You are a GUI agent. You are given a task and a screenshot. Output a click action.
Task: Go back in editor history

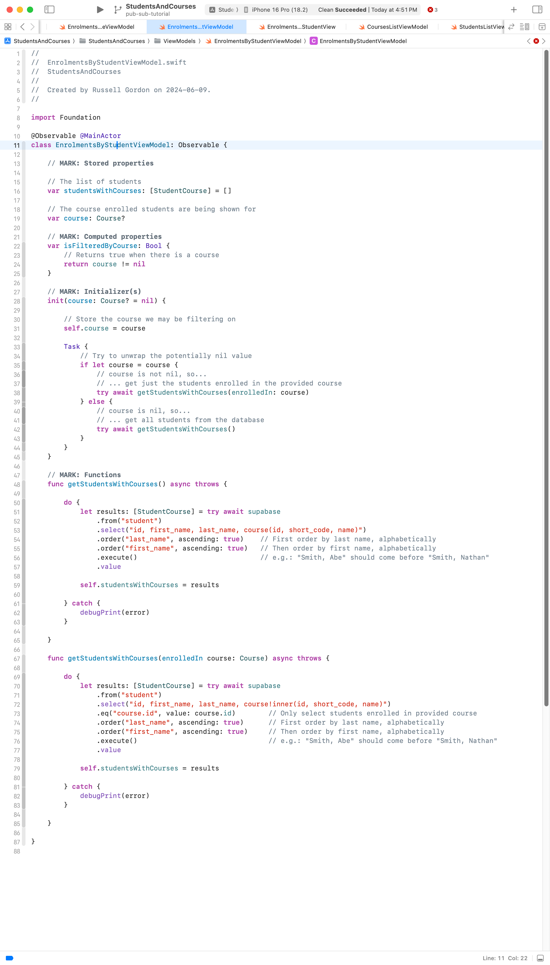point(23,27)
